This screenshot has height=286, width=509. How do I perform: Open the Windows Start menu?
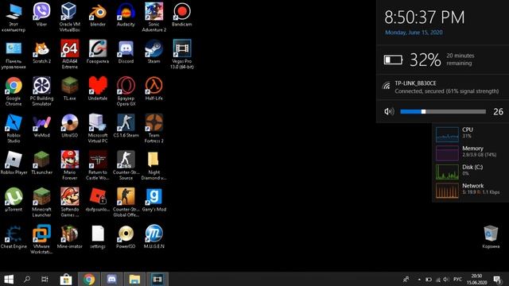point(9,279)
